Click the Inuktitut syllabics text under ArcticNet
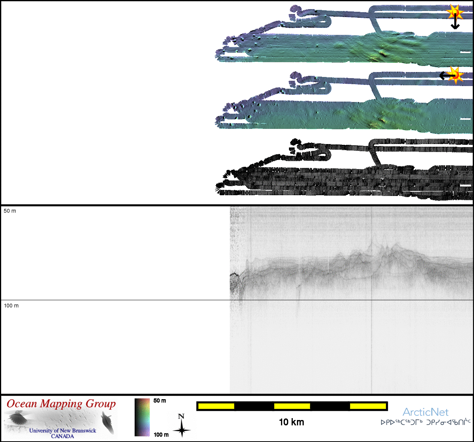 coord(425,422)
